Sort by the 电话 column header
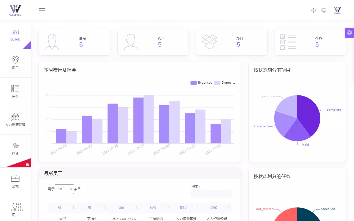Screen dimensions: 354x221 tap(125, 207)
